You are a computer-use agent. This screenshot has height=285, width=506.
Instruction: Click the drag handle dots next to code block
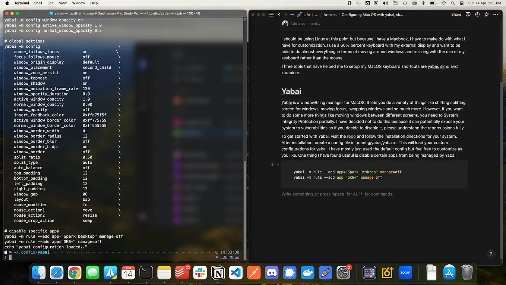click(278, 164)
